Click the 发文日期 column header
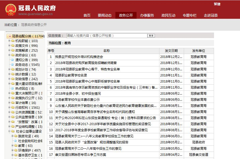The height and width of the screenshot is (159, 240). coord(171,51)
